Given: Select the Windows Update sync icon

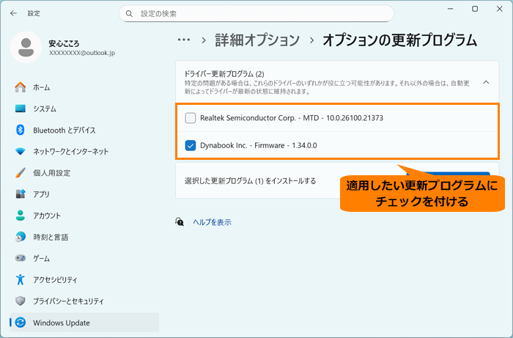Looking at the screenshot, I should (x=21, y=323).
